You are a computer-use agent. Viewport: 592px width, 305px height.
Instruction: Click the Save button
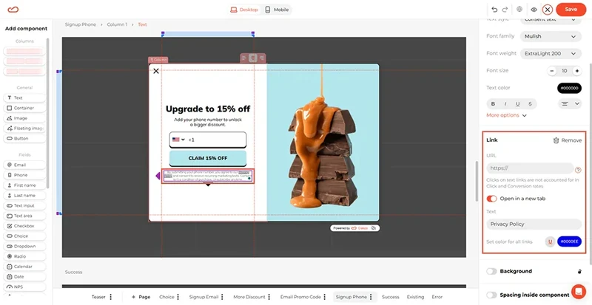point(571,10)
